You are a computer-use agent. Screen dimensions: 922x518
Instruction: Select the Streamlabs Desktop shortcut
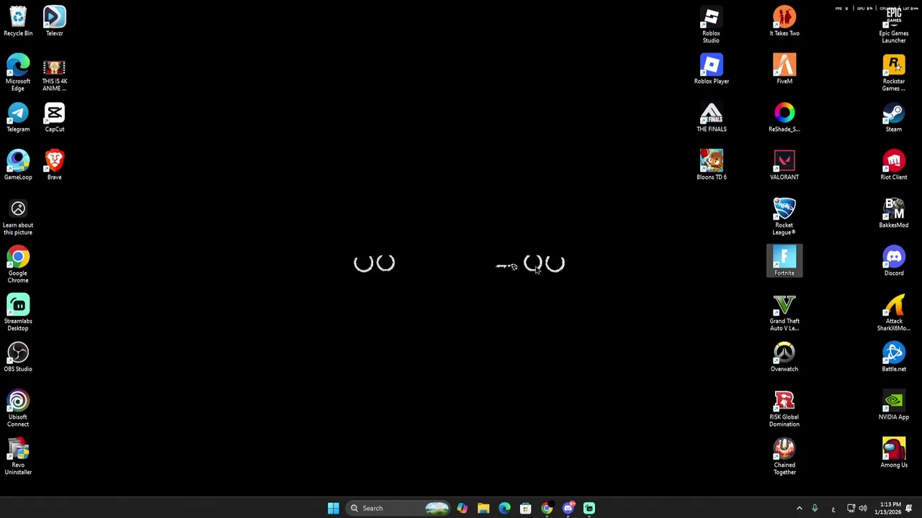[18, 313]
